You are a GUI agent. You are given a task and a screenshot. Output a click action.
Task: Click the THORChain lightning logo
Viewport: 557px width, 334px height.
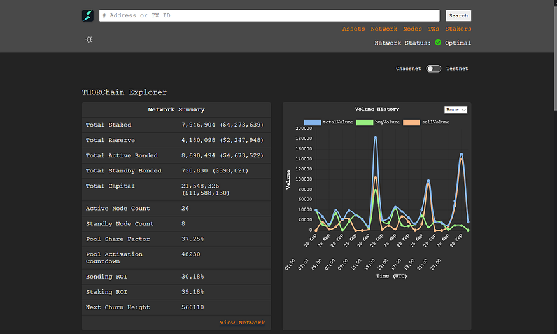click(88, 16)
